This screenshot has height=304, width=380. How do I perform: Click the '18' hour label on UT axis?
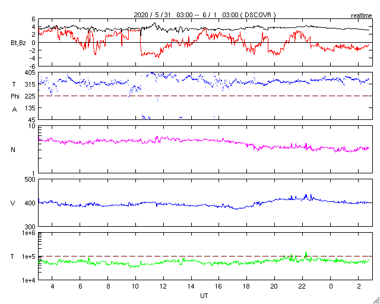tap(247, 286)
